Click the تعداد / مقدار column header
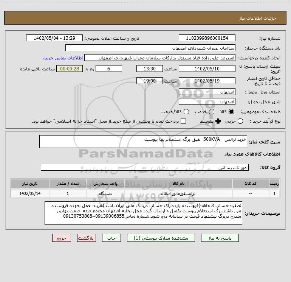291x282 pixels. [x=68, y=184]
